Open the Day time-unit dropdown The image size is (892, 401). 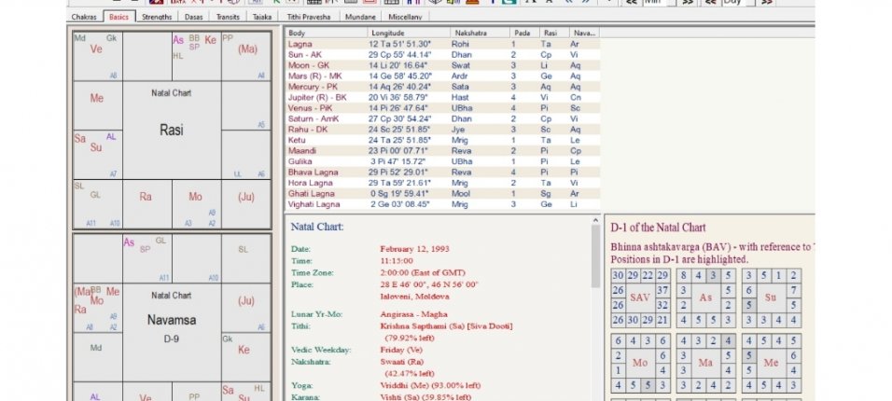tap(738, 2)
